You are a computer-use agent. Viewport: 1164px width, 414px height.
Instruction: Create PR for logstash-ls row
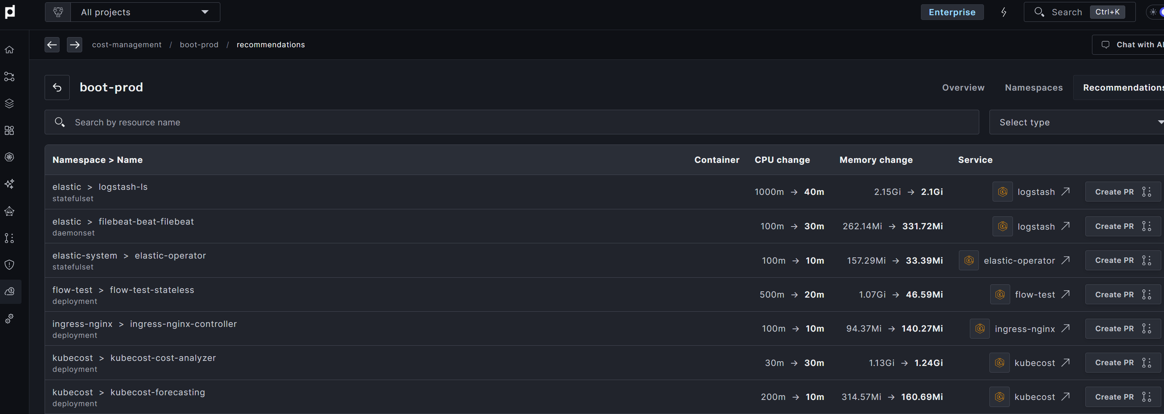(x=1123, y=192)
